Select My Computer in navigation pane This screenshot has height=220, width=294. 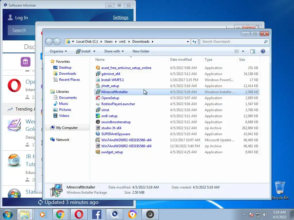(x=67, y=127)
